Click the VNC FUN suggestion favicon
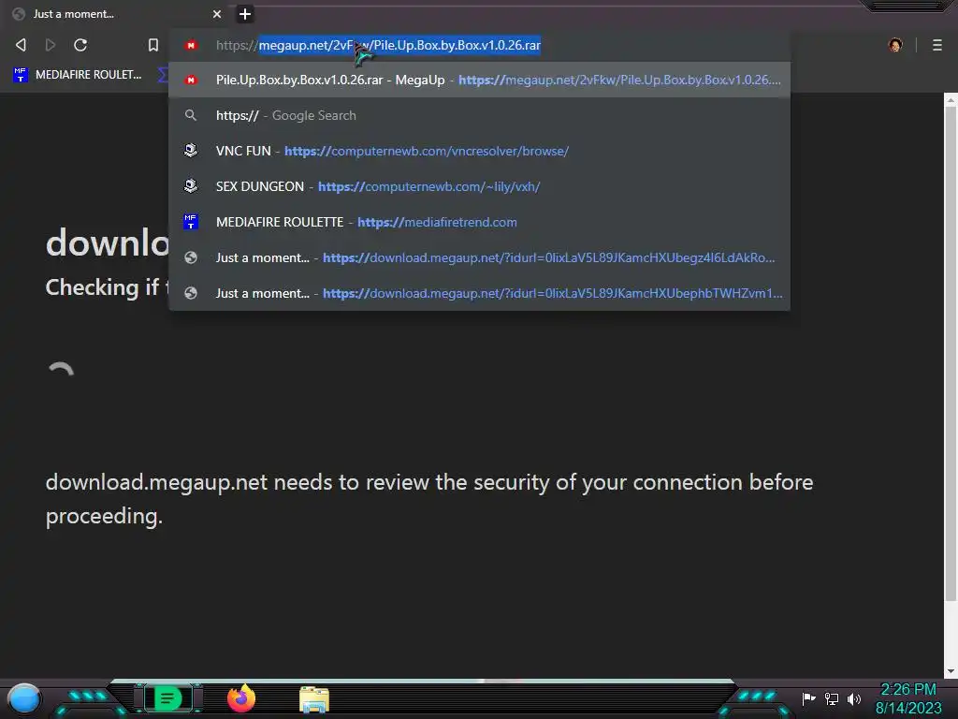The image size is (958, 719). (x=191, y=151)
